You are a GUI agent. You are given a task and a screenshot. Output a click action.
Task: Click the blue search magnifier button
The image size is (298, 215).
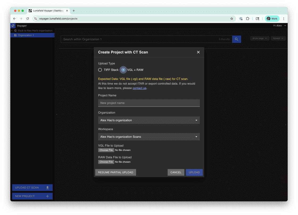point(237,39)
